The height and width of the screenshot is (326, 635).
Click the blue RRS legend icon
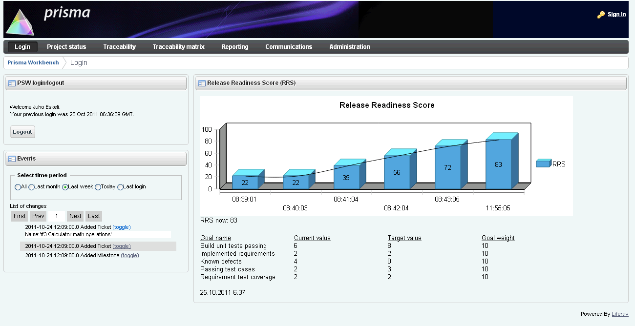543,163
